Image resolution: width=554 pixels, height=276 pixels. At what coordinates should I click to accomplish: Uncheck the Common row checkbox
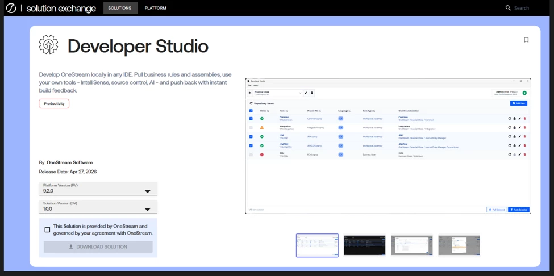(251, 119)
